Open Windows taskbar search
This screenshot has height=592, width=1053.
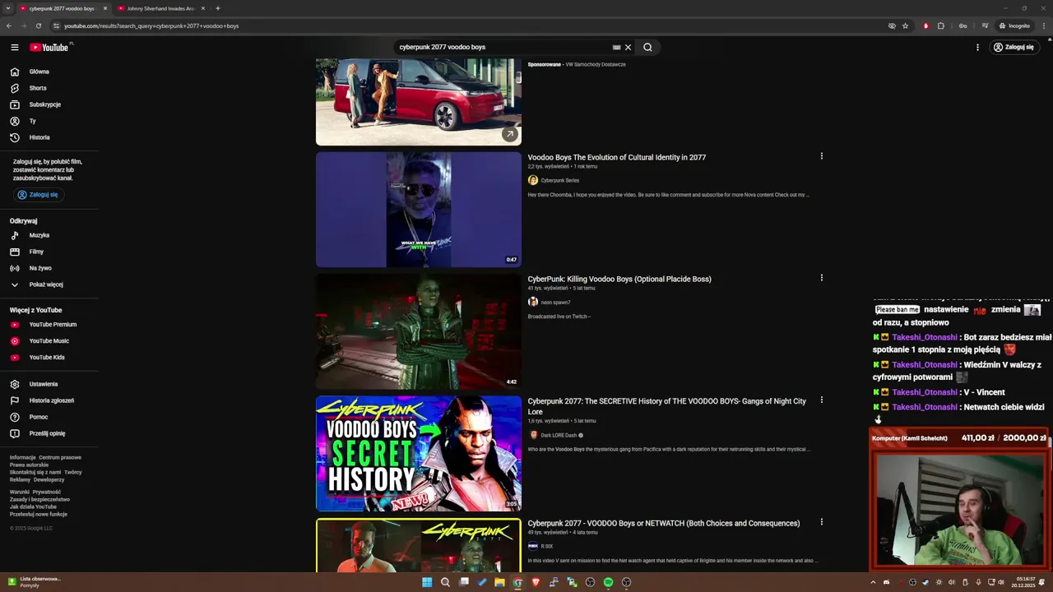pyautogui.click(x=445, y=582)
